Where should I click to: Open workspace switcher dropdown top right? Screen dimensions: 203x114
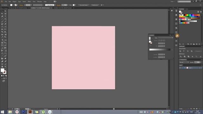tap(173, 2)
